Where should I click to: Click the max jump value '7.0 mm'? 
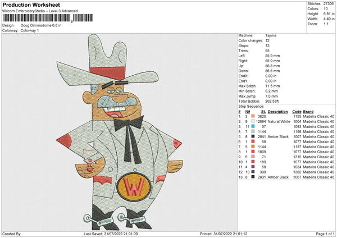272,96
